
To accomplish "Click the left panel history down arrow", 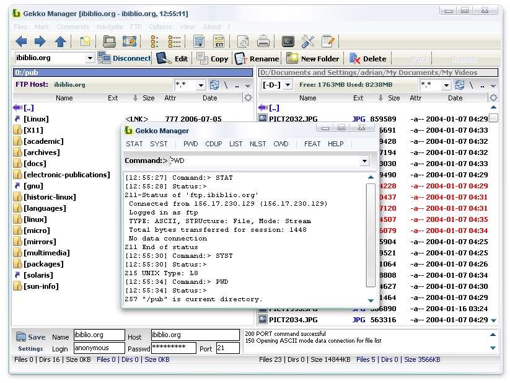I will click(x=248, y=86).
